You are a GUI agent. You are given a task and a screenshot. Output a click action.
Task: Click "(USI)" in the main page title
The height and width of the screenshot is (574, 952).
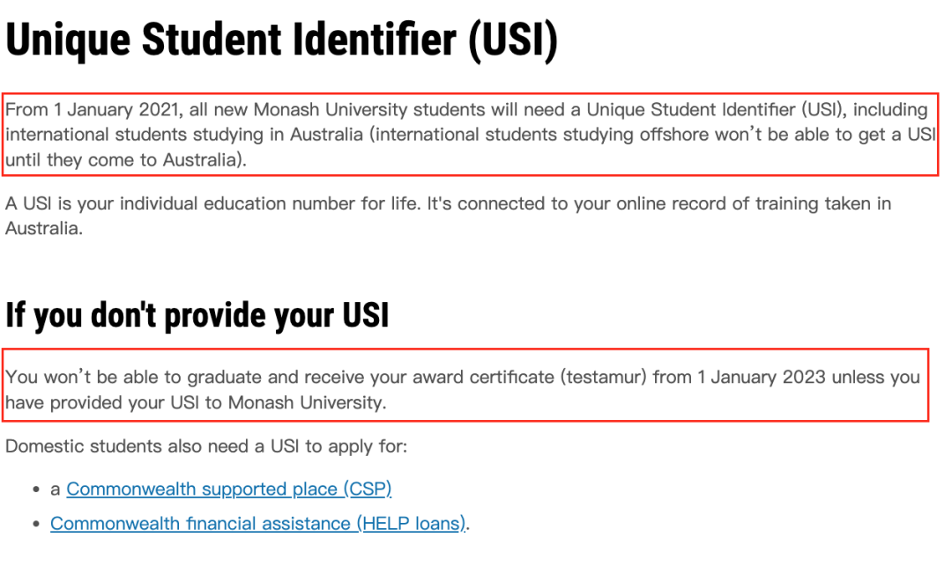[x=513, y=40]
